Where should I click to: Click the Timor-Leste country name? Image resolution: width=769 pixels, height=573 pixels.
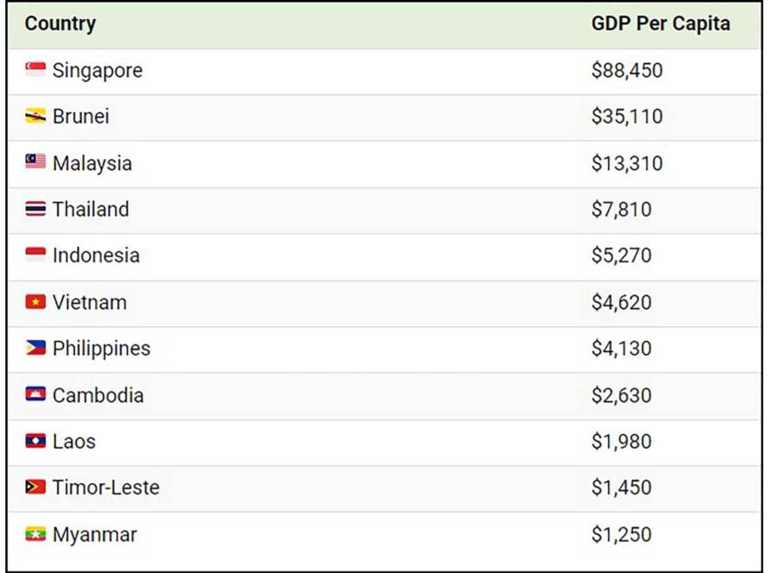[106, 488]
